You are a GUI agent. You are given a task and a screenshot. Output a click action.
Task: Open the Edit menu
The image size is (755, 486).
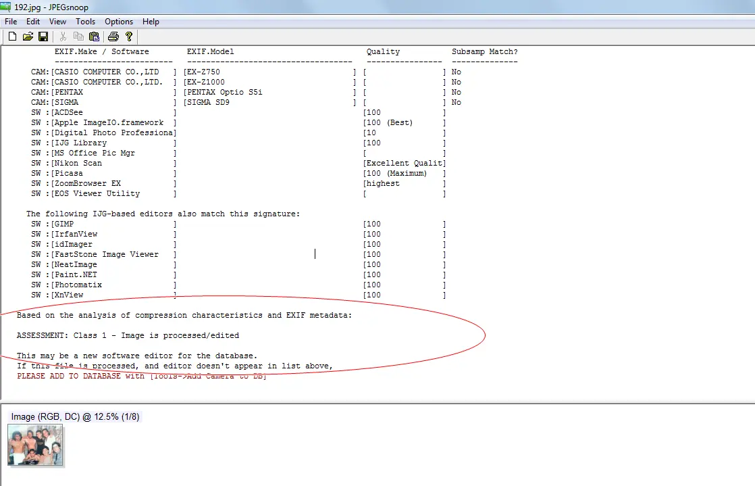[33, 22]
